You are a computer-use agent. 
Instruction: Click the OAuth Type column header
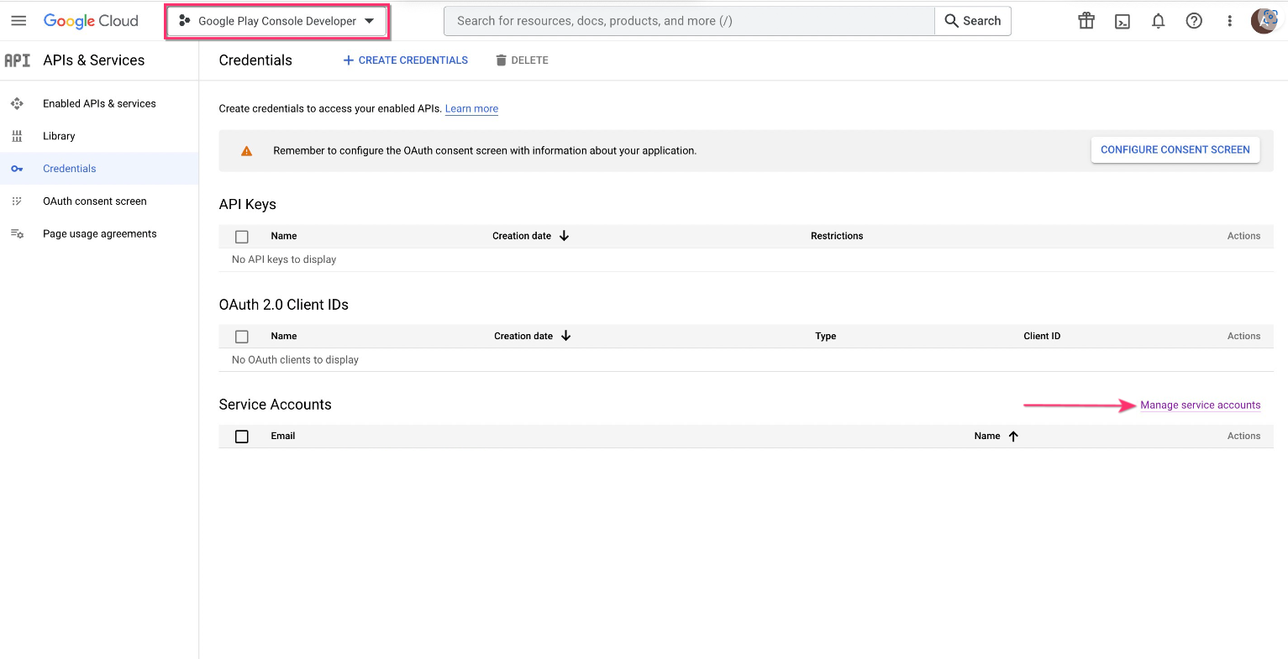pos(826,336)
